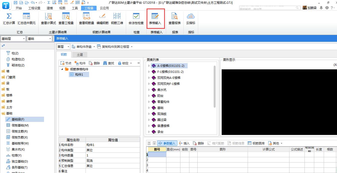Viewport: 337px width, 173px height.
Task: Open the 钢筋图库 library
Action: tap(256, 143)
